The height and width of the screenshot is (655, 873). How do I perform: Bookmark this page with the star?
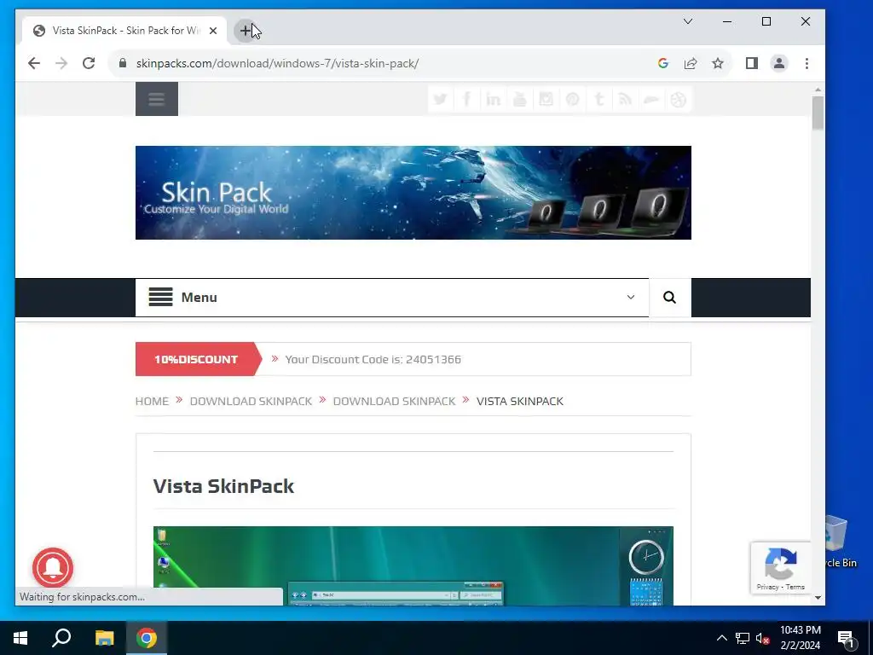pos(718,63)
